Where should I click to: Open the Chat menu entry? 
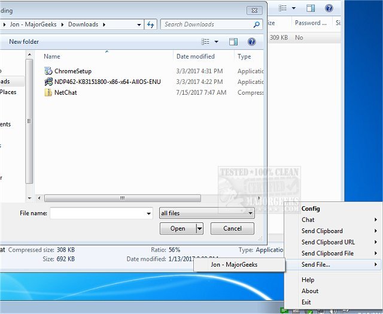[x=308, y=219]
